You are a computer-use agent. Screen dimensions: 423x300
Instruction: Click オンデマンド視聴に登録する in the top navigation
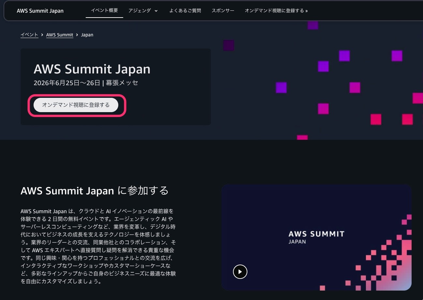276,10
